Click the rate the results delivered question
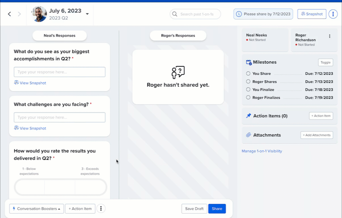Viewport: 342px width, 218px height. (x=55, y=154)
